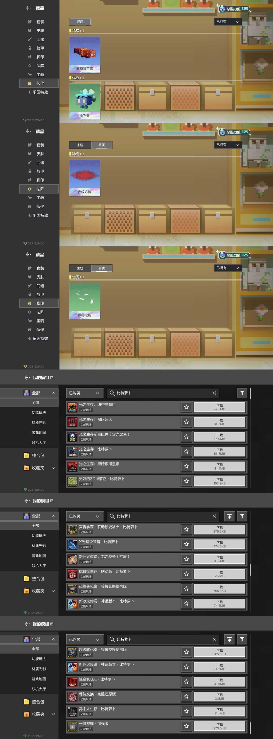
Task: Download 等价交换·完整还原版, 3.1MB
Action: [x=219, y=696]
